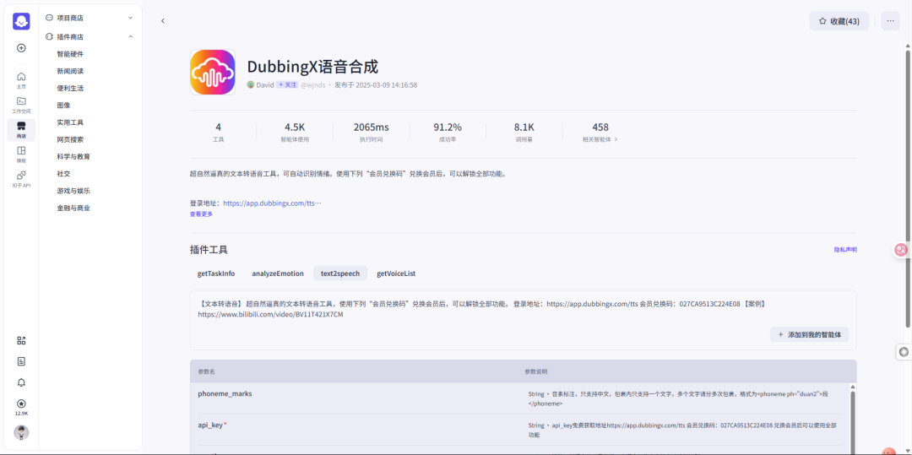912x455 pixels.
Task: Click the 项目商店 robot icon
Action: point(50,18)
